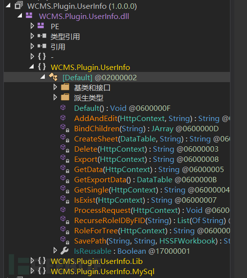
Task: Open the GetExportData() : DataTable method
Action: click(145, 180)
